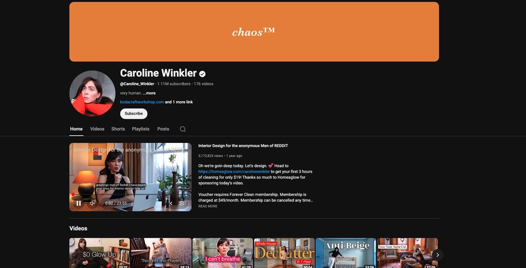Click the Videos section heading
The width and height of the screenshot is (526, 268).
point(78,228)
